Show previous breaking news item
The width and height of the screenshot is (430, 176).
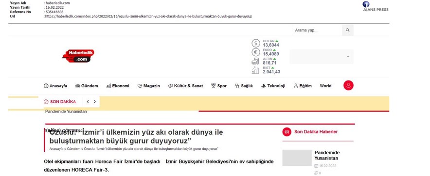pos(88,102)
